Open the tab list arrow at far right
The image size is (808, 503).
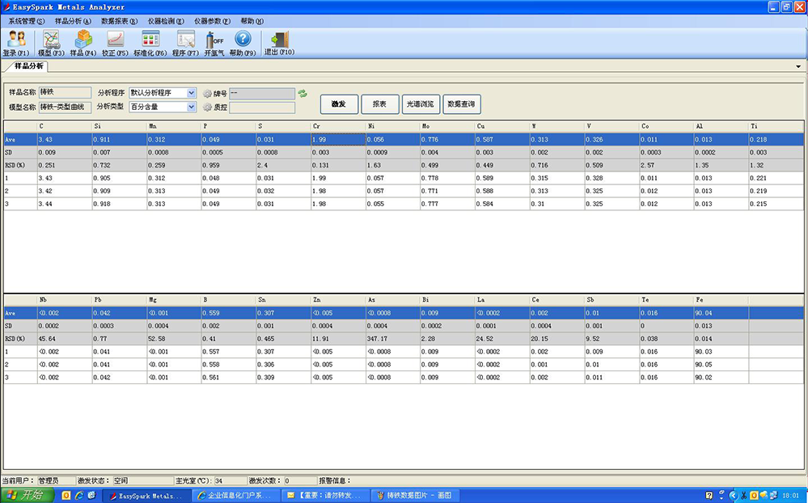point(799,66)
